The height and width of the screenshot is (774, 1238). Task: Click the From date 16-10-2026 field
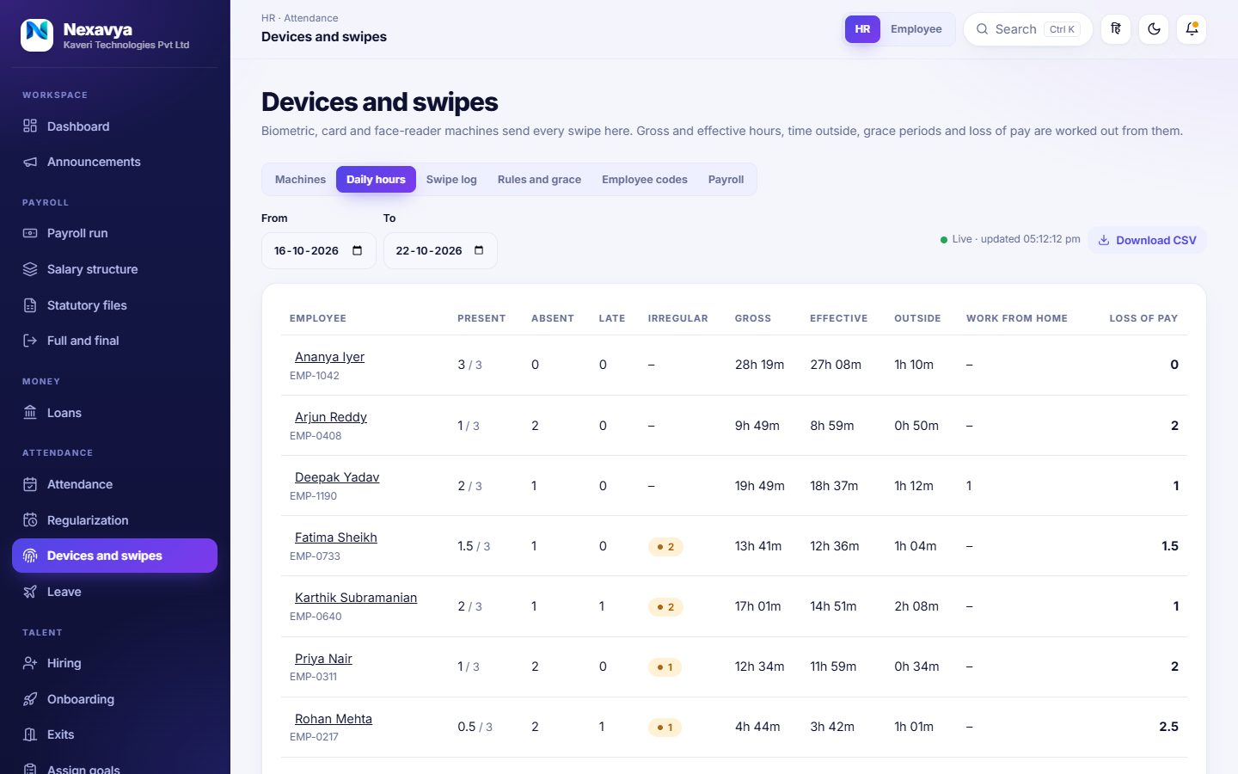click(x=319, y=250)
